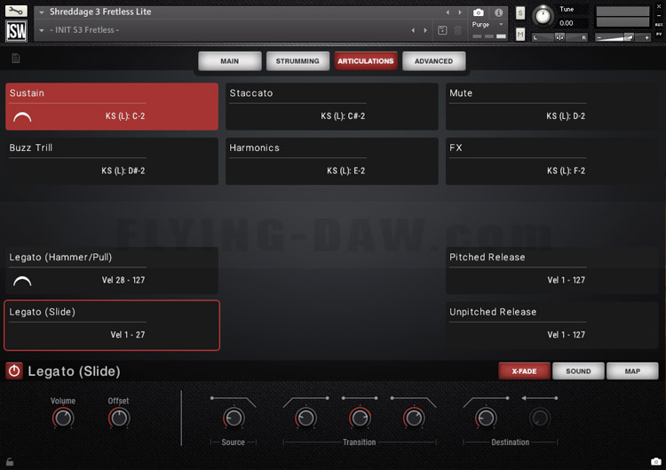Open the snapshot camera view in header
Screen dimensions: 666x470
pos(479,12)
